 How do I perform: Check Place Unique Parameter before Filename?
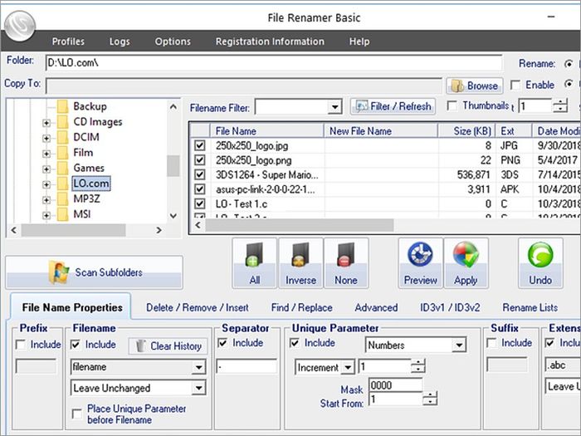[77, 414]
